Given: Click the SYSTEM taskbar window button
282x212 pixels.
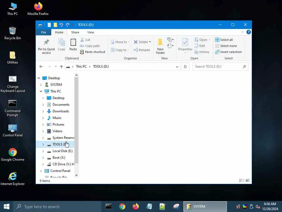Looking at the screenshot, I should click(205, 206).
